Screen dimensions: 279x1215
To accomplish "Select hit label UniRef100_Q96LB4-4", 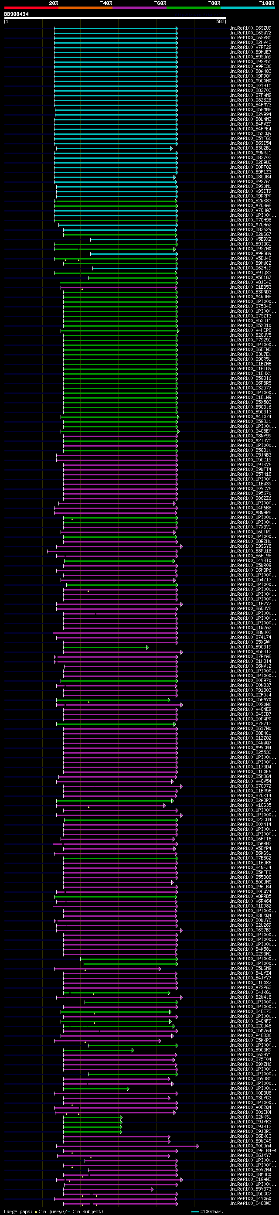I will [252, 1150].
